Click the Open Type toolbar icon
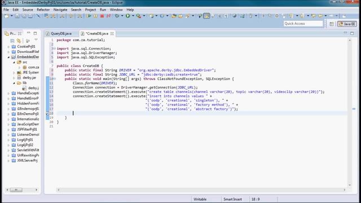This screenshot has height=203, width=361. 174,16
